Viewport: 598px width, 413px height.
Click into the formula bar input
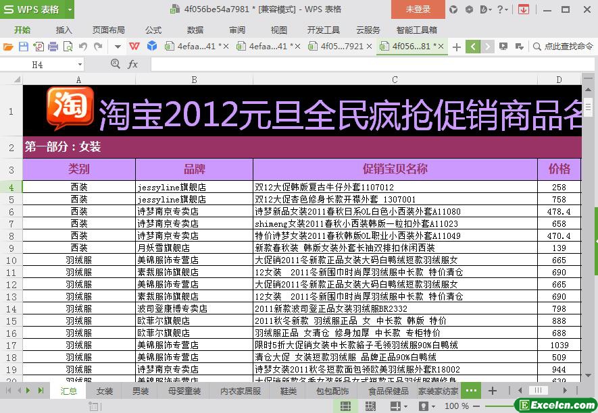click(372, 64)
